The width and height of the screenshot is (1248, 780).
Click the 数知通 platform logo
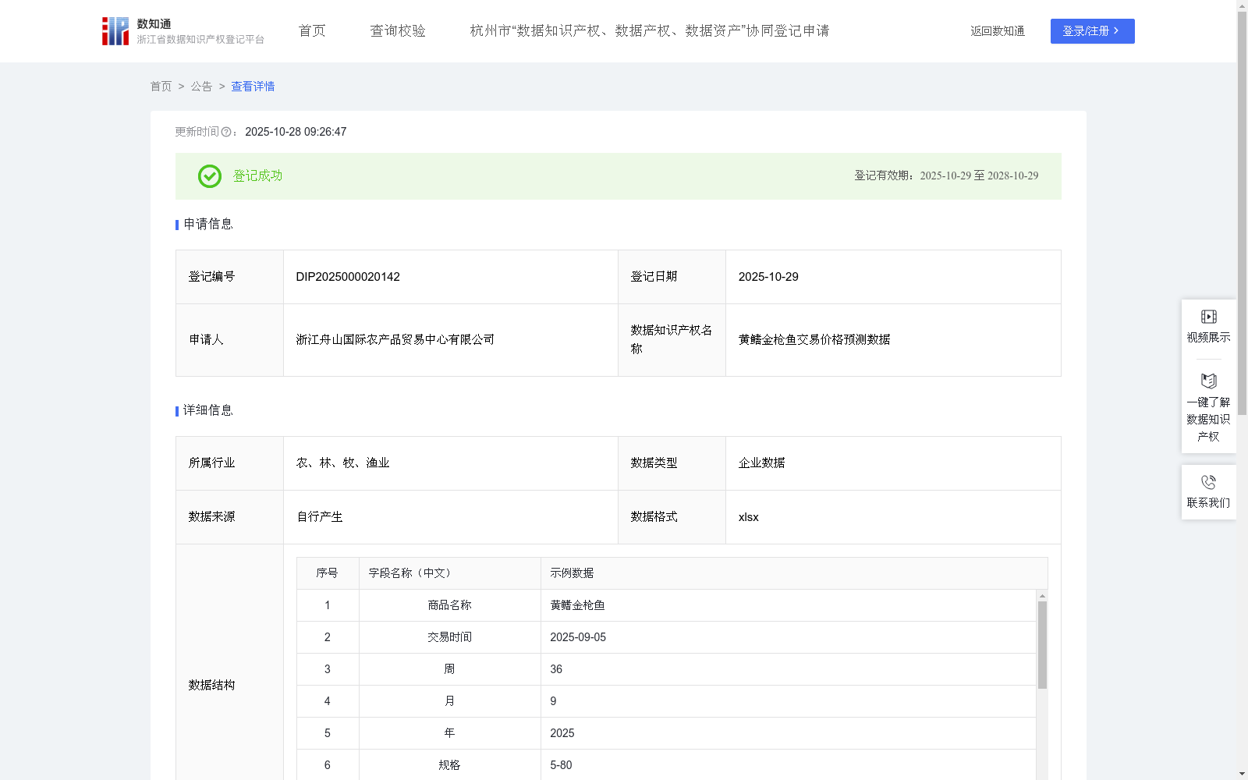click(183, 31)
